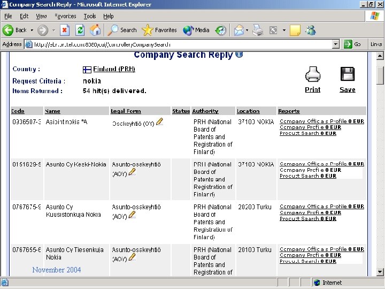This screenshot has height=289, width=385.
Task: Click the Save floppy disk icon
Action: click(348, 74)
